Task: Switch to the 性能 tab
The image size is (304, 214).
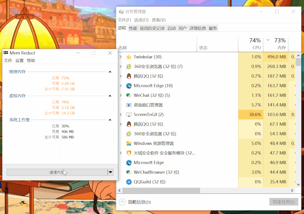Action: tap(133, 28)
